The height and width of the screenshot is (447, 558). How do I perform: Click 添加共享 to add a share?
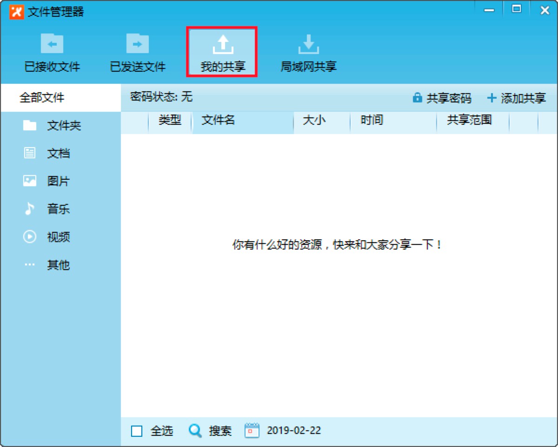coord(523,98)
